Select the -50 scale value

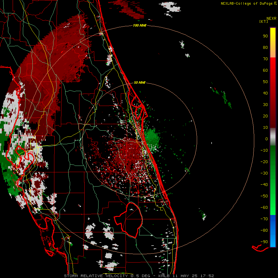(264, 196)
